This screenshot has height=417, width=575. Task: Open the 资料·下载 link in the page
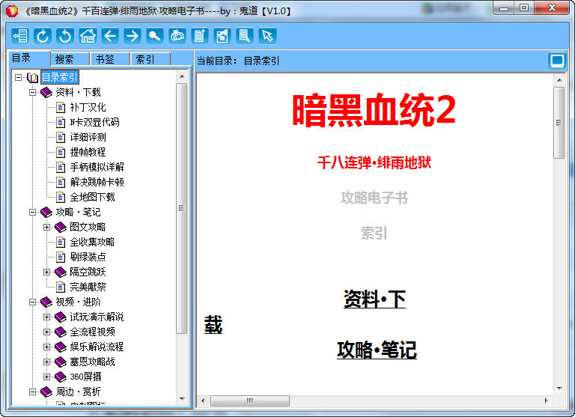click(374, 299)
